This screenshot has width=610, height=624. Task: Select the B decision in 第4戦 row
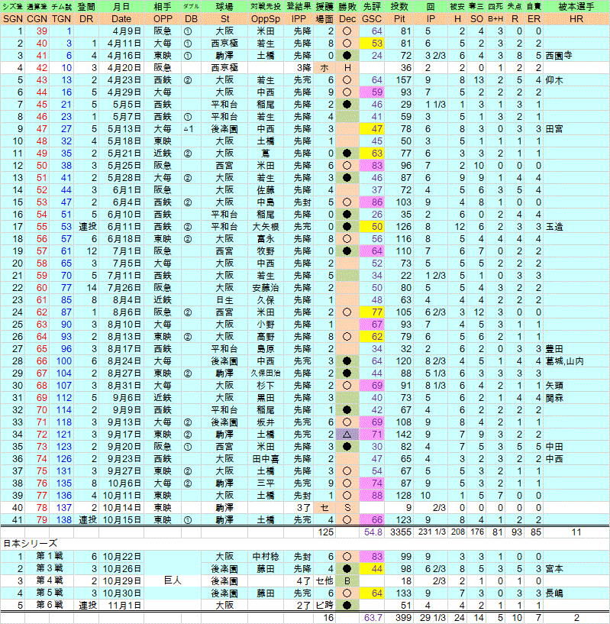347,581
